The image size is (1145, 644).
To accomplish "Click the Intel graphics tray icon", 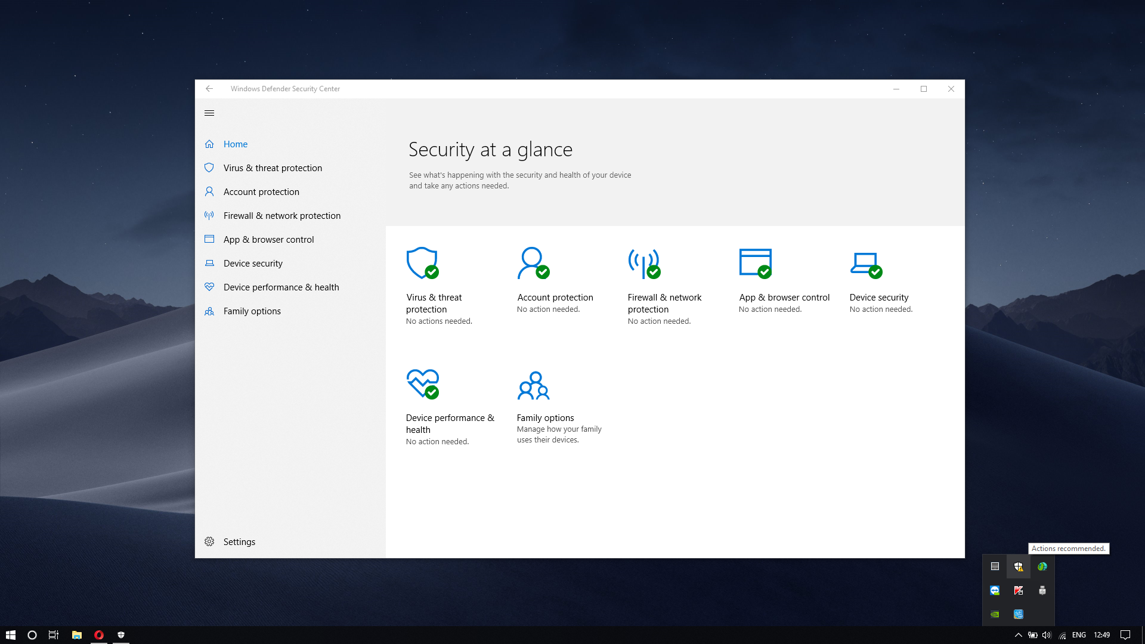I will click(x=1019, y=614).
